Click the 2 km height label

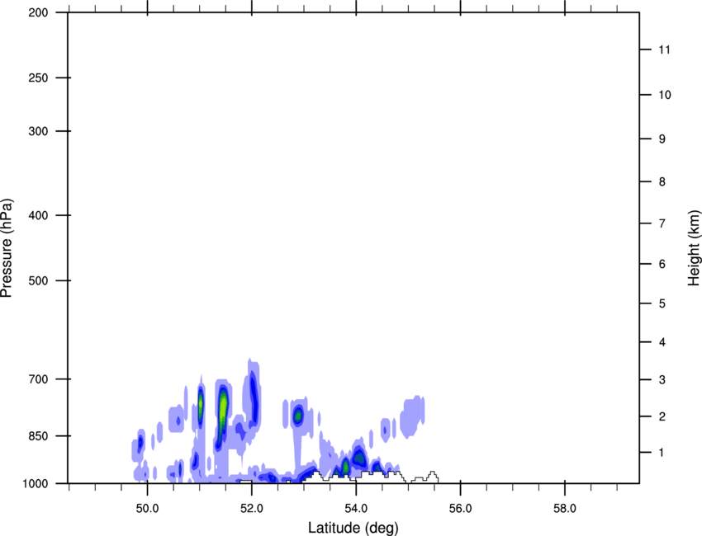[x=662, y=416]
